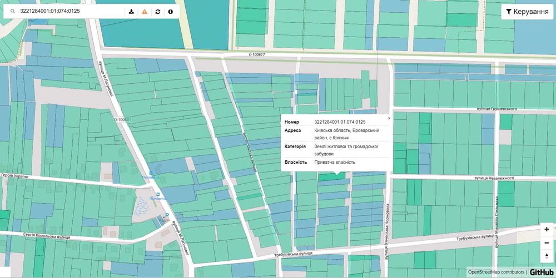Click the вулиця Незалежності street label
This screenshot has width=556, height=278.
pos(494,178)
